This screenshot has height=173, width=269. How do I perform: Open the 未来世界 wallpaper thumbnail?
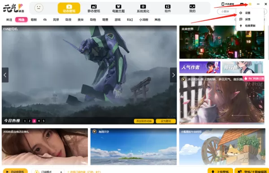point(221,42)
